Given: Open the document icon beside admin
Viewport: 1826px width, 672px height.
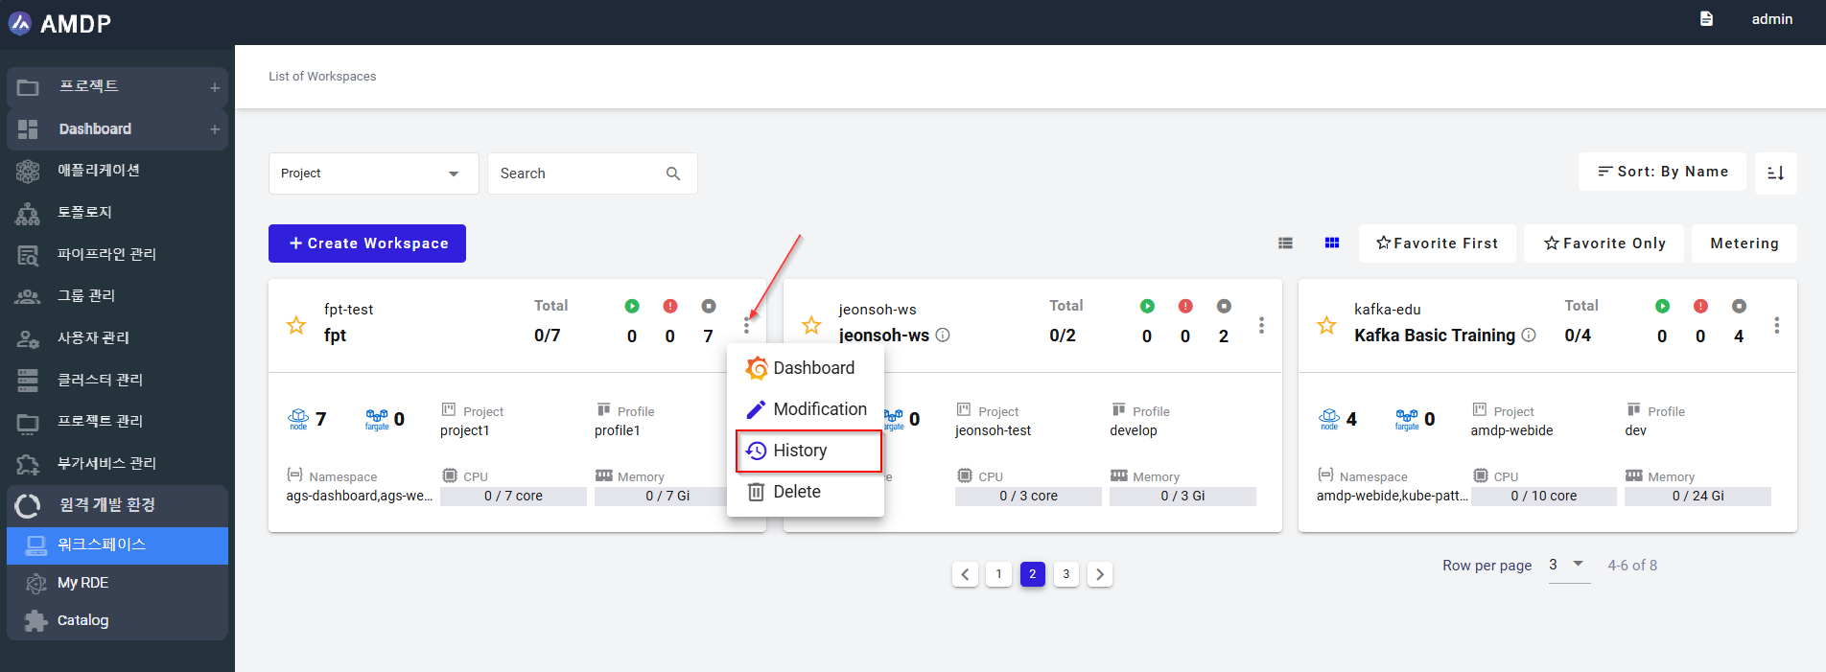Looking at the screenshot, I should tap(1706, 19).
